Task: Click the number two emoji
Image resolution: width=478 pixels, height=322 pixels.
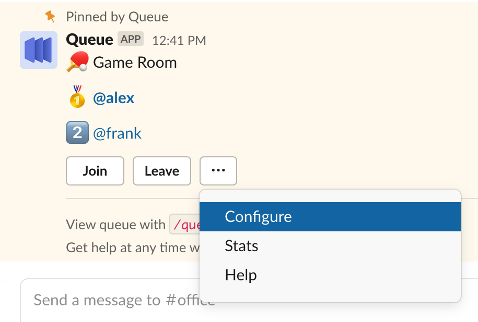Action: point(77,133)
